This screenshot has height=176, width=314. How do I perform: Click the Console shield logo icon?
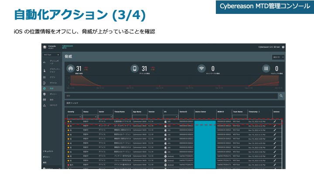click(44, 47)
